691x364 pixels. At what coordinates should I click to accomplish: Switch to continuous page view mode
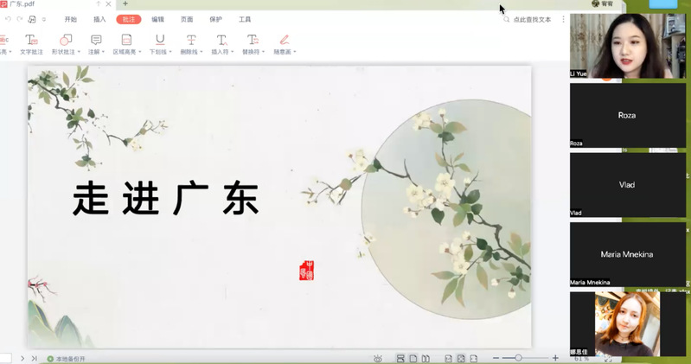pyautogui.click(x=400, y=359)
